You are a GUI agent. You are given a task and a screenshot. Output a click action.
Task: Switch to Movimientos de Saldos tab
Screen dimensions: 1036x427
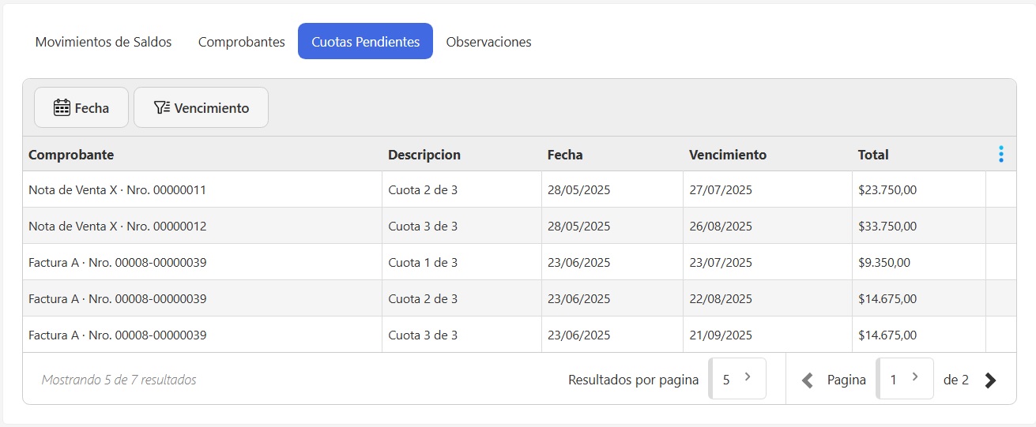(x=104, y=42)
